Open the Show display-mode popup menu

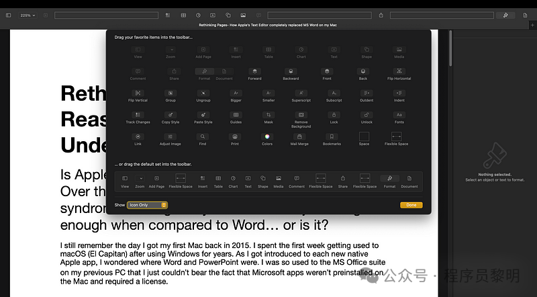coord(147,205)
